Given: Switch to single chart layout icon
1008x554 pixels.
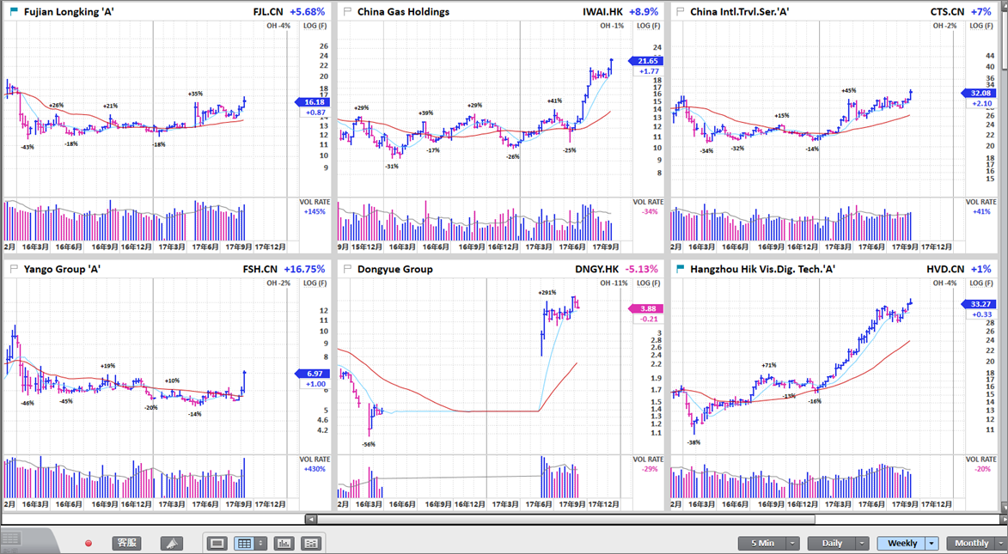Looking at the screenshot, I should coord(217,543).
